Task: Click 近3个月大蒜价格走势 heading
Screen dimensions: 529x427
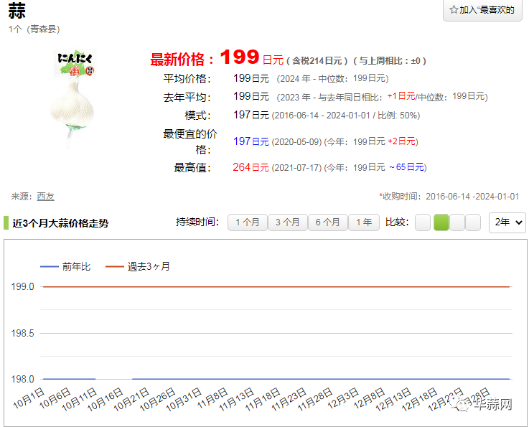Action: point(60,223)
